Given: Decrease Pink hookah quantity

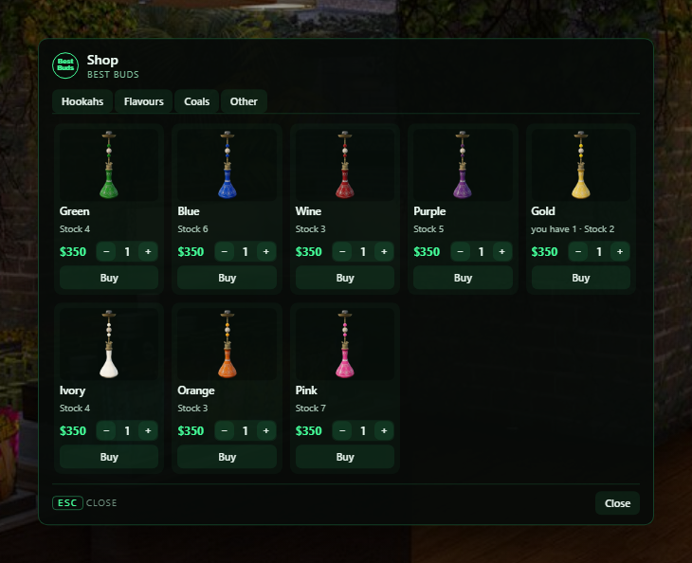Looking at the screenshot, I should (x=342, y=430).
